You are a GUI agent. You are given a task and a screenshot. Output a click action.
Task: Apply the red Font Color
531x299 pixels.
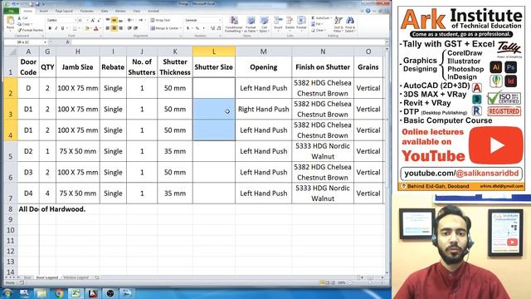click(x=96, y=28)
